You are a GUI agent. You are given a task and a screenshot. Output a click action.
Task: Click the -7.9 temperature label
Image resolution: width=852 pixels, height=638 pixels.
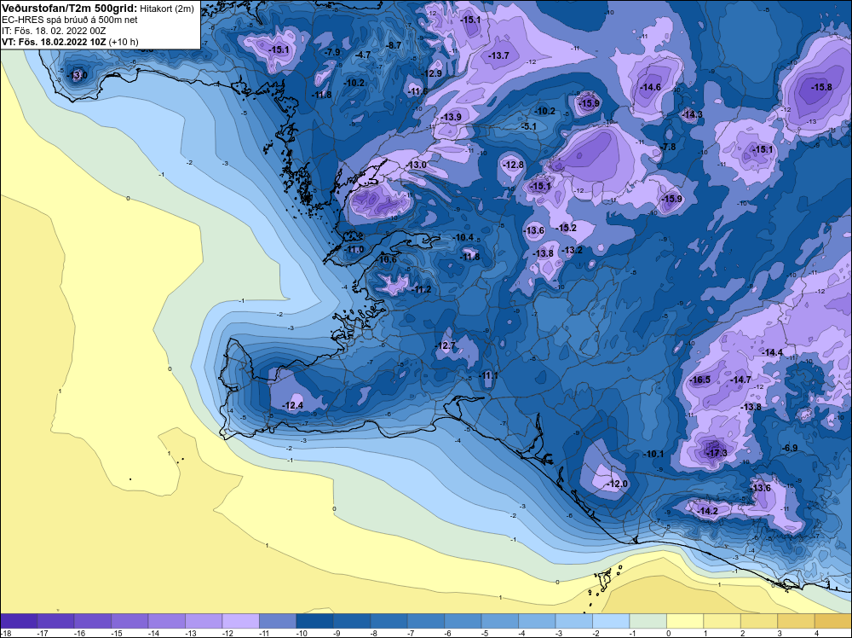331,52
